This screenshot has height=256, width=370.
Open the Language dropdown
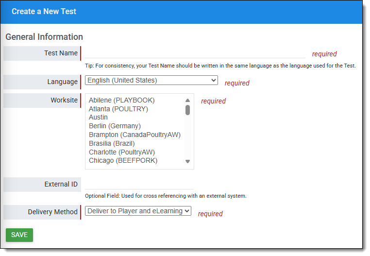point(151,81)
